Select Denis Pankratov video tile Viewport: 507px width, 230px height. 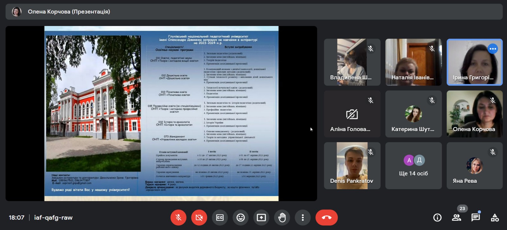click(352, 166)
